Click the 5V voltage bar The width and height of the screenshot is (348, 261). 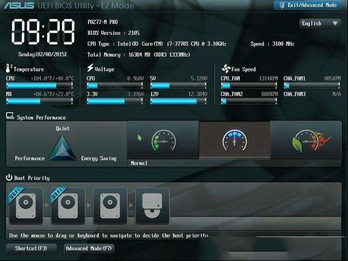coord(178,85)
